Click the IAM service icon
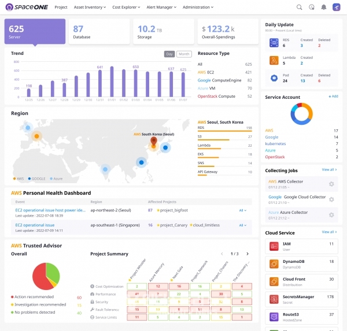347x331 pixels. click(274, 246)
